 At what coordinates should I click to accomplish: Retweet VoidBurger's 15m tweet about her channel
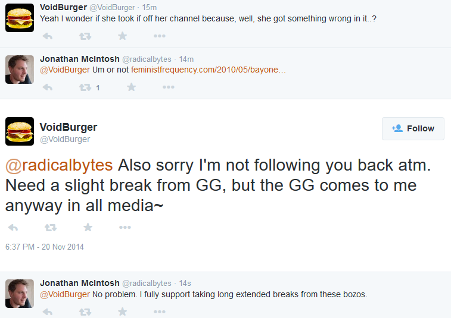click(85, 36)
